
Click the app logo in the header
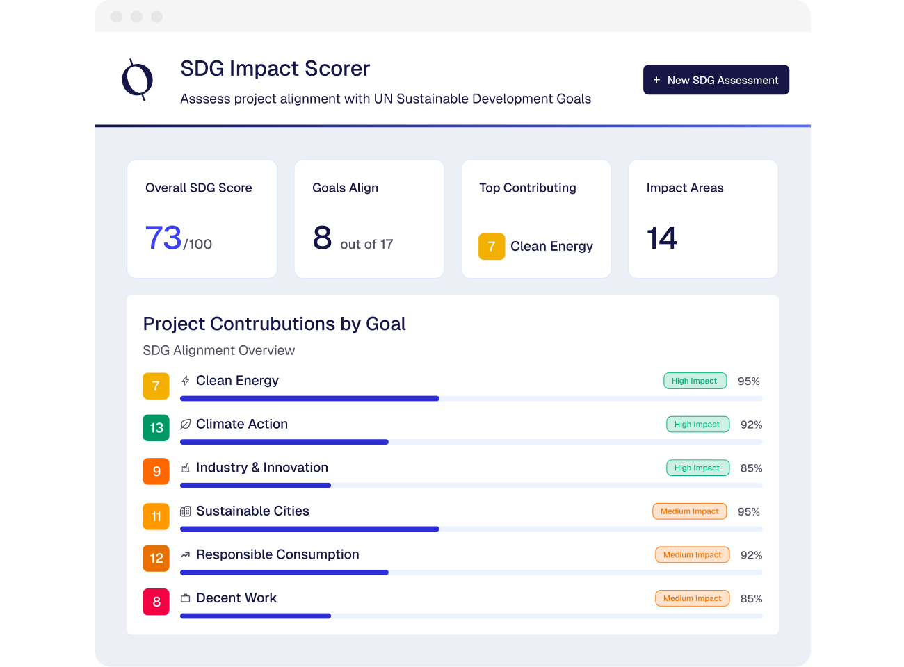[138, 80]
